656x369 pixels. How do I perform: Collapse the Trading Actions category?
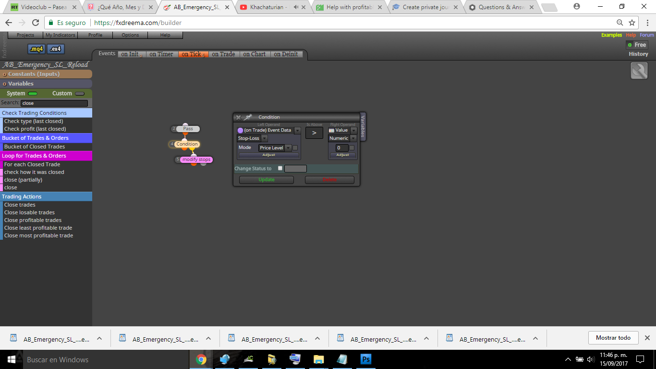[x=46, y=197]
